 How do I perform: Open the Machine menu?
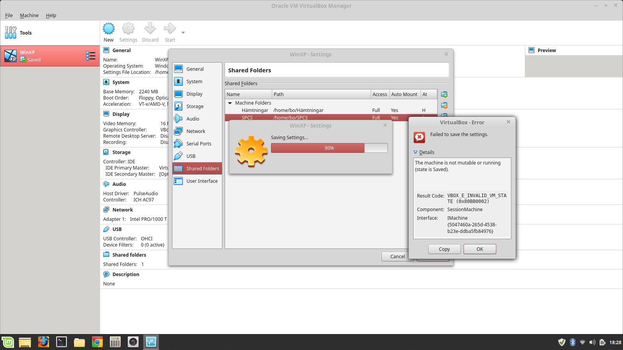29,16
